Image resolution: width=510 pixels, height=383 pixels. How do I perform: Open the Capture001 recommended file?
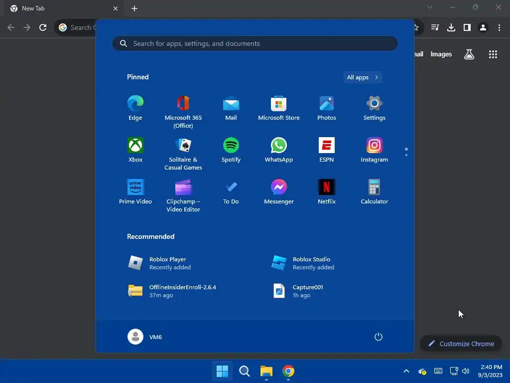click(x=298, y=291)
